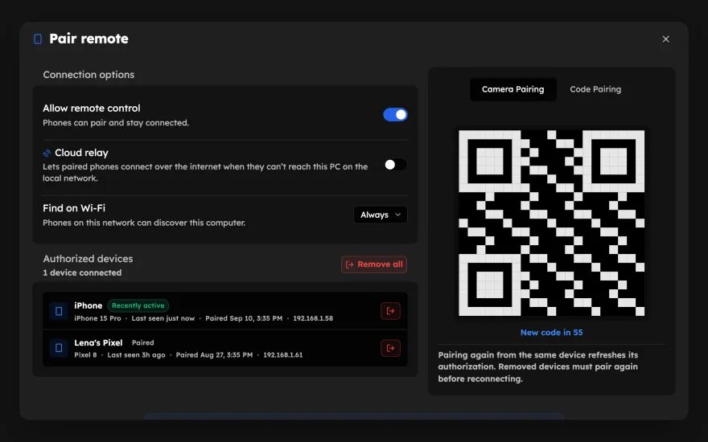Click the IP address 192.168.1.61
Screen dimensions: 708x442
click(282, 355)
